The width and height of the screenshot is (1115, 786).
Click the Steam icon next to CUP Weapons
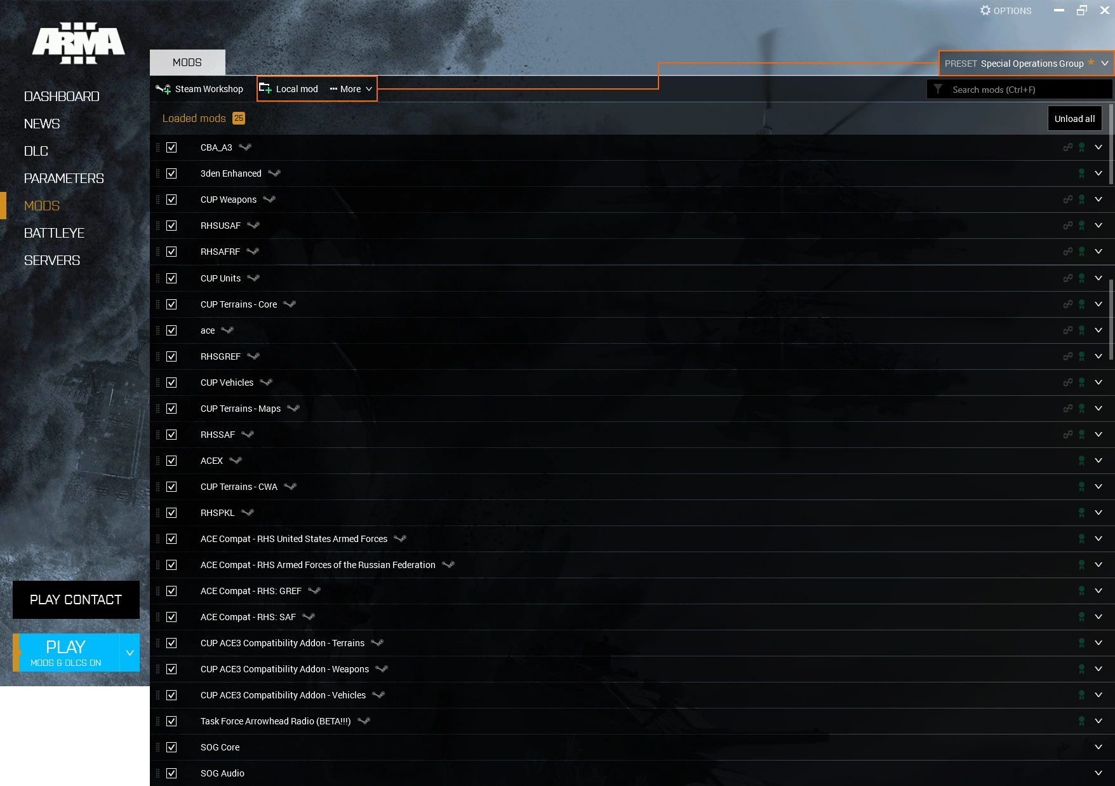(269, 200)
